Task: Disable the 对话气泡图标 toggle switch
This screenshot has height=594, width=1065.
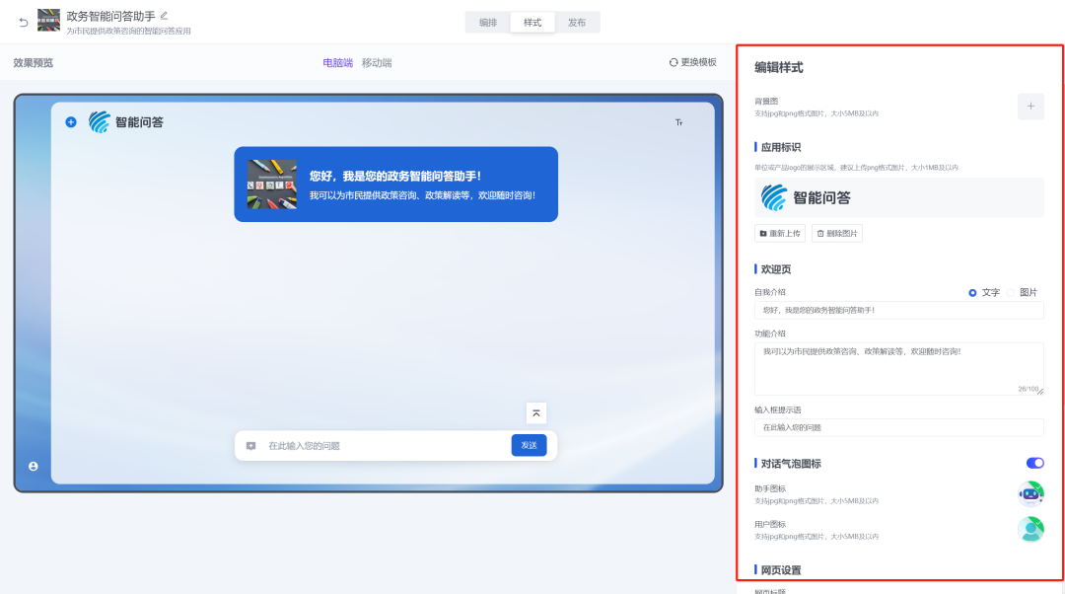Action: coord(1034,462)
